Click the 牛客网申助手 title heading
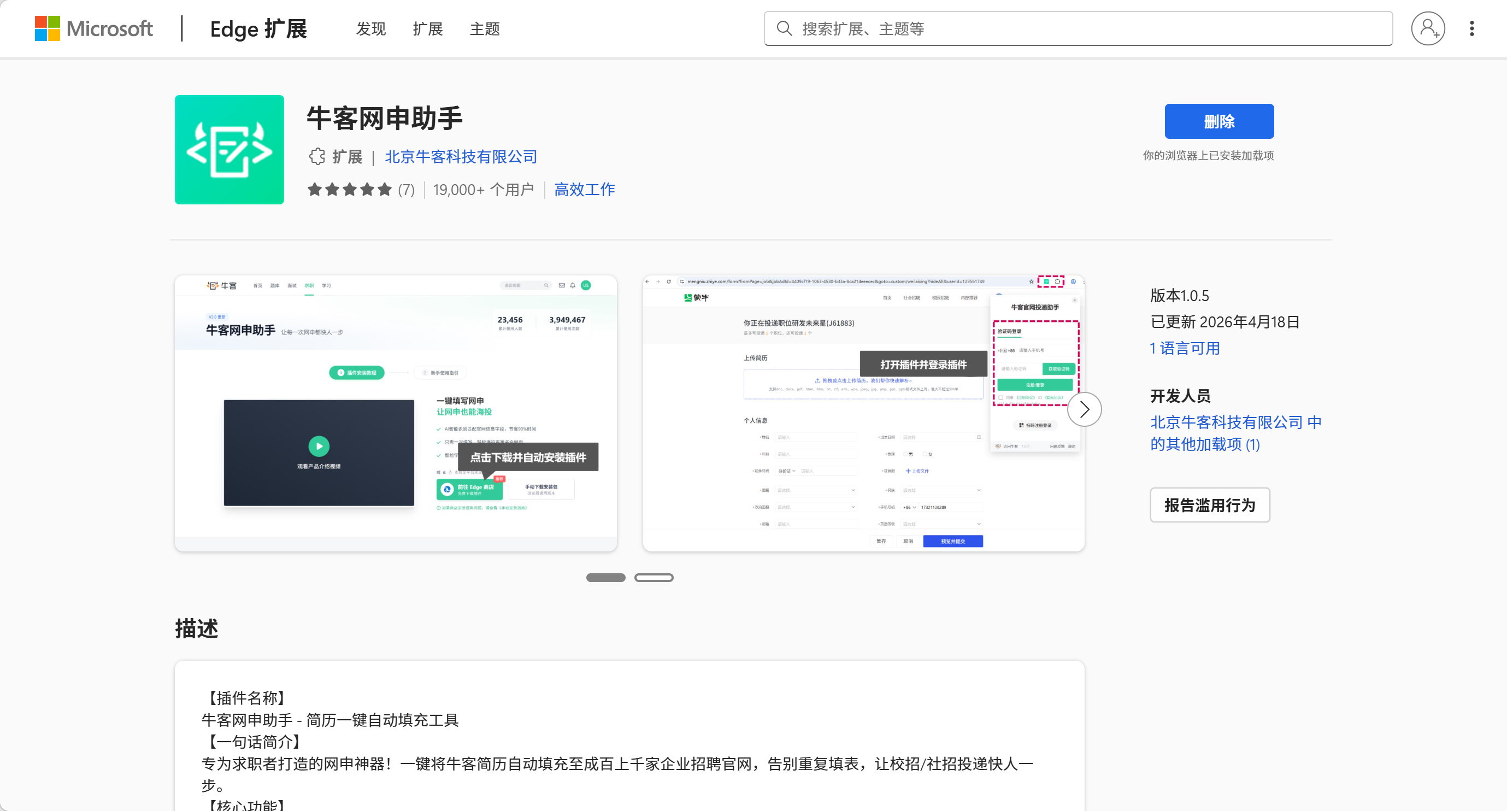 click(384, 119)
